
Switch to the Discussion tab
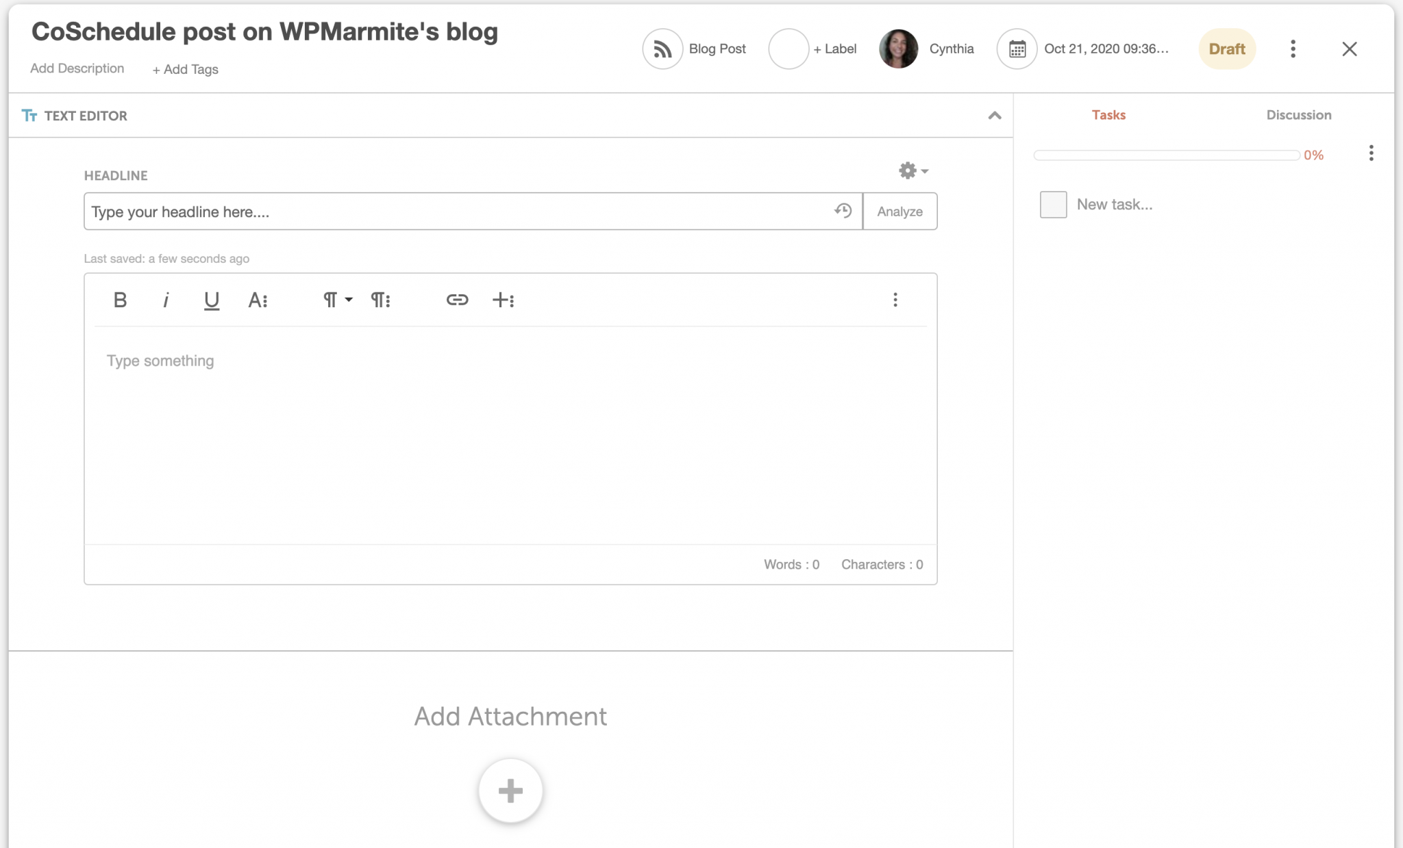pyautogui.click(x=1298, y=115)
